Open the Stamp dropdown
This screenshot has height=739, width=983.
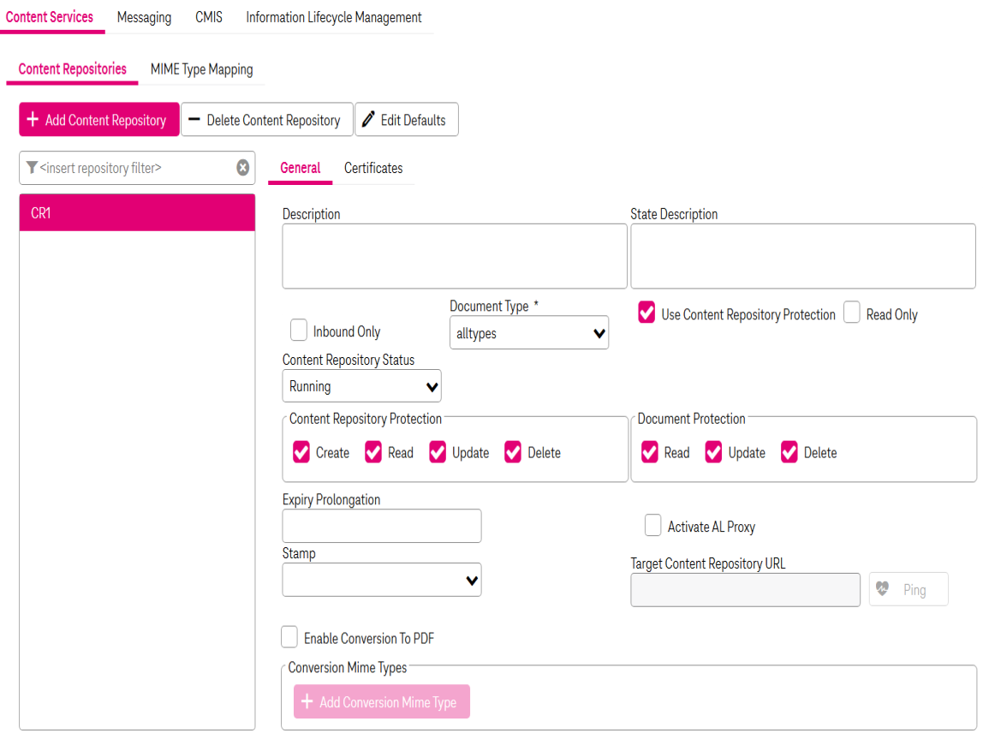381,580
